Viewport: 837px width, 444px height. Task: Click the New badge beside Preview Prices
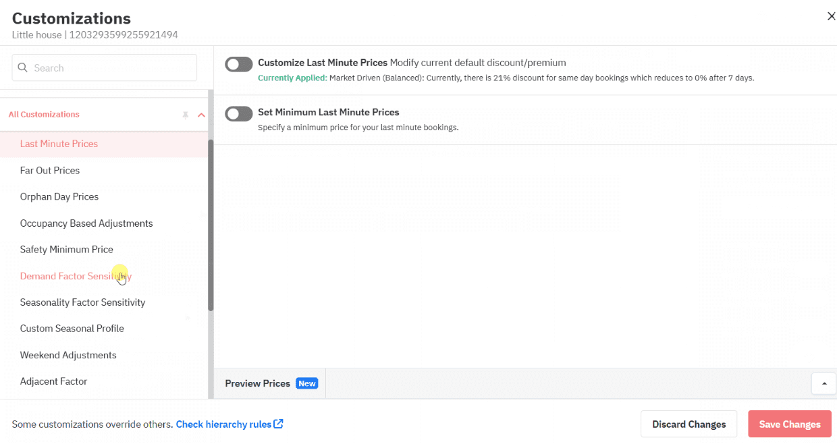[x=306, y=383]
